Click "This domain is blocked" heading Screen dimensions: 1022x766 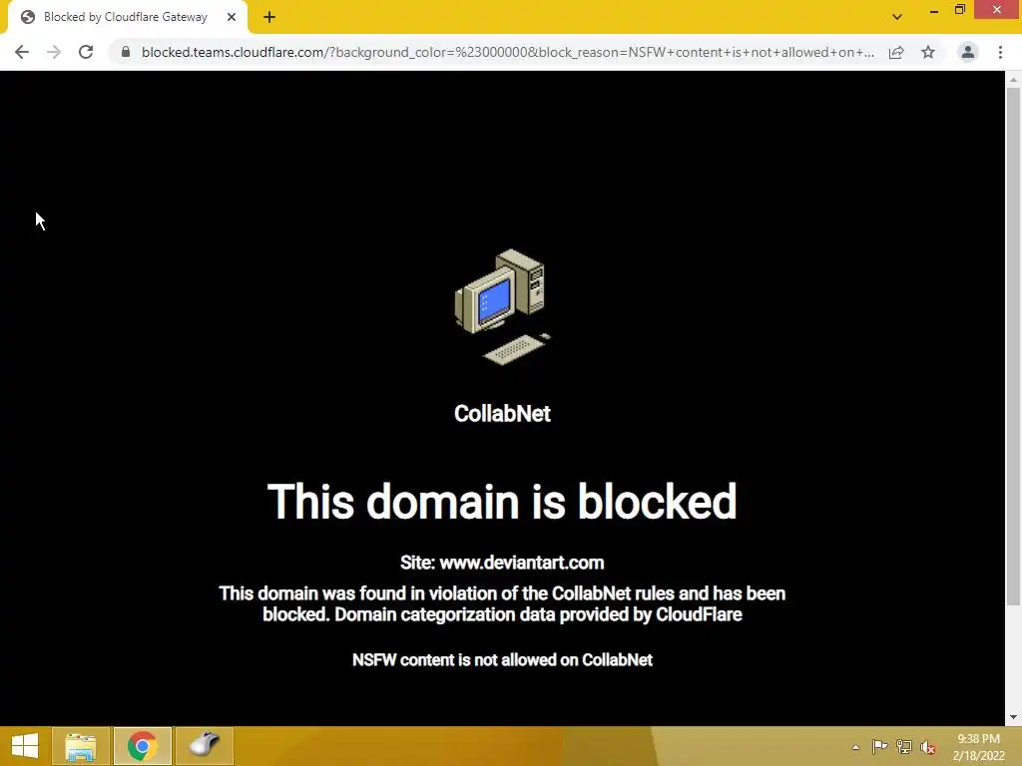point(503,502)
